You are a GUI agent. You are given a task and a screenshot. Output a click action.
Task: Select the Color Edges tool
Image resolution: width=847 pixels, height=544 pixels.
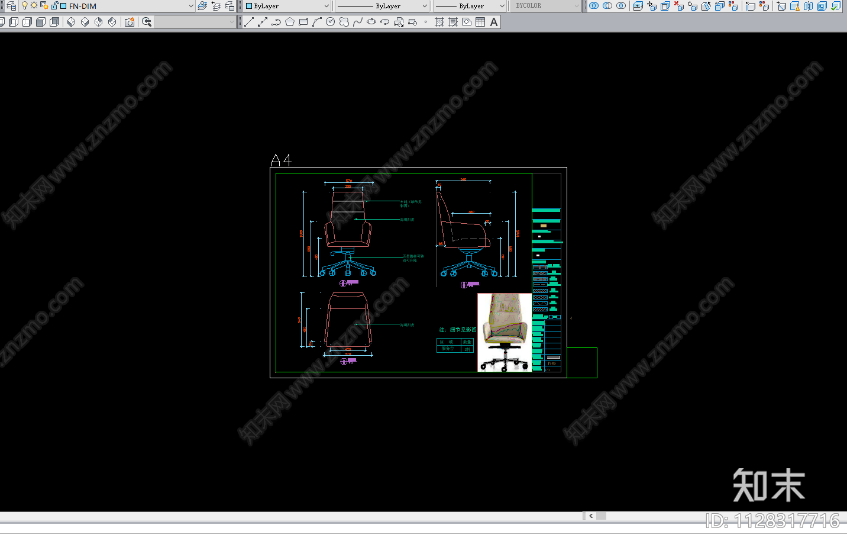[x=764, y=6]
